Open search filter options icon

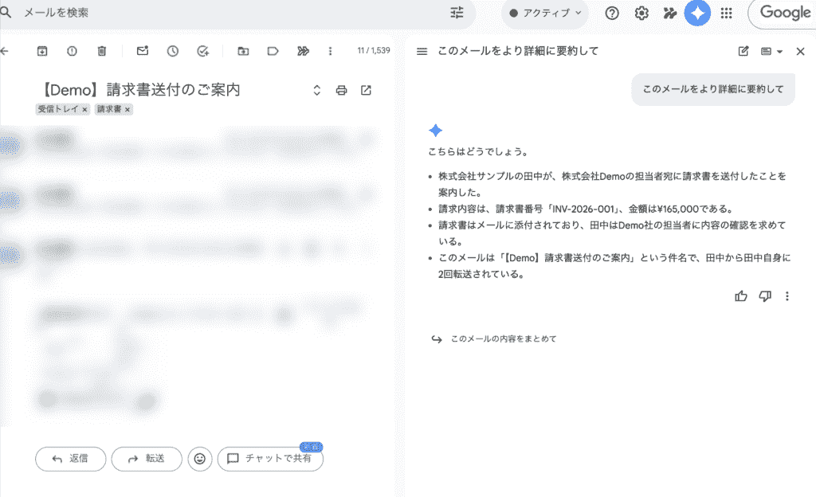click(x=457, y=13)
